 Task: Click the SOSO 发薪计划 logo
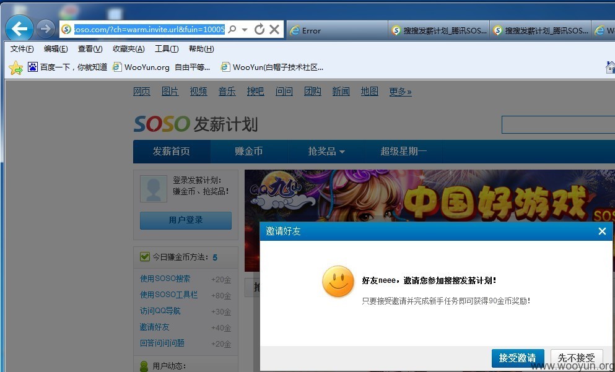195,124
